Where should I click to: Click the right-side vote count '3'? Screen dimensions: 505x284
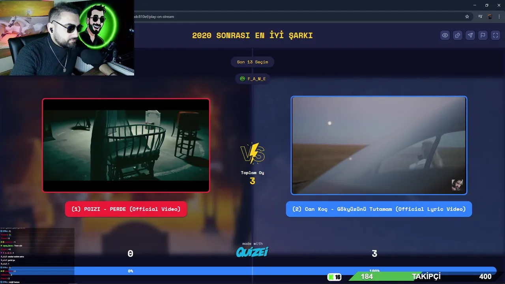(x=374, y=254)
